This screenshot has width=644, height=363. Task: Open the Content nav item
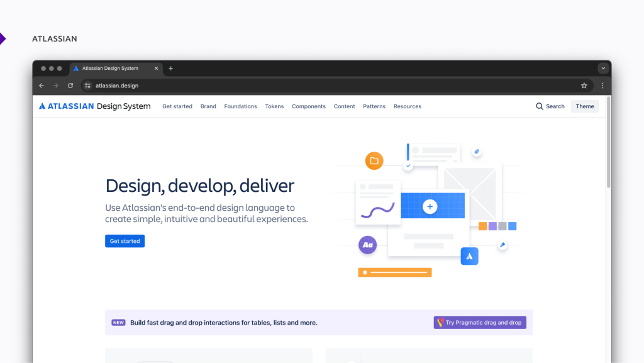click(344, 106)
